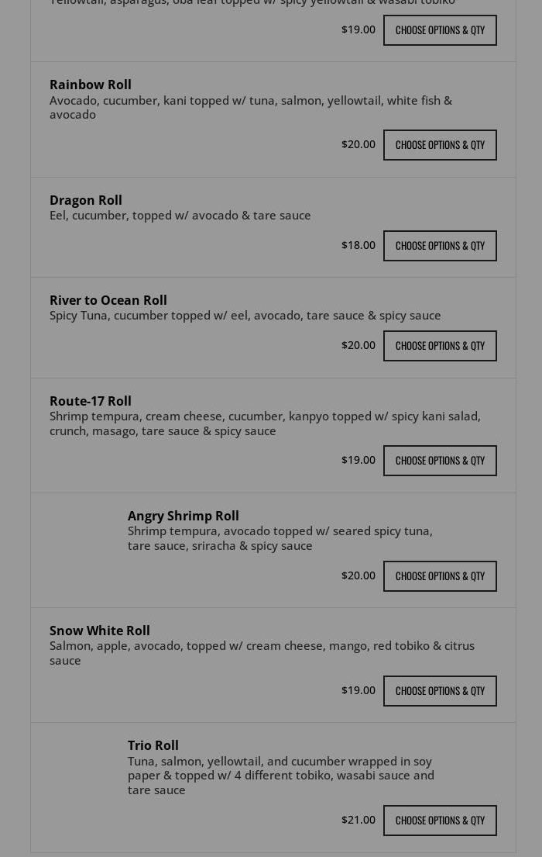Screen dimensions: 542x857
Task: Select the Snow White Roll title
Action: click(100, 631)
